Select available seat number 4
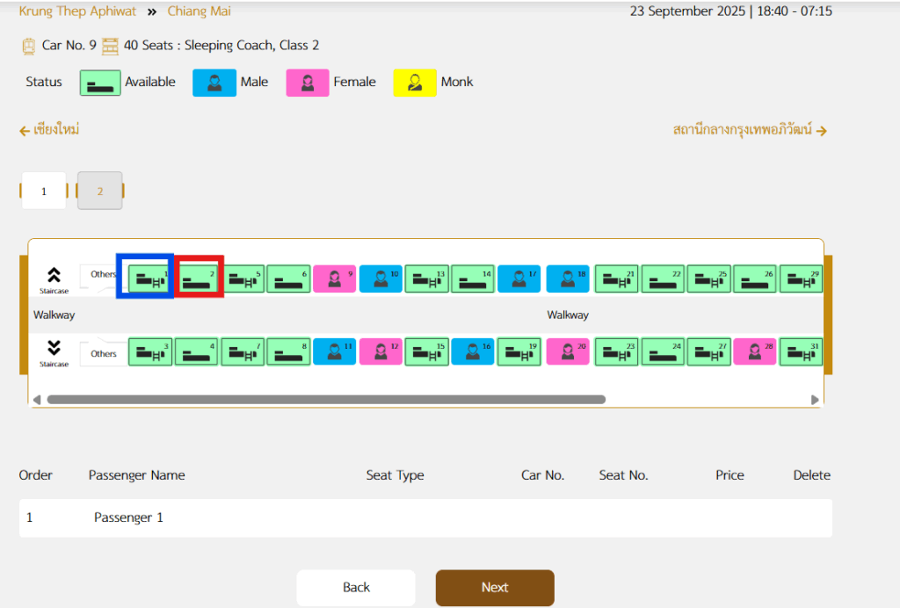Viewport: 900px width, 608px height. pyautogui.click(x=196, y=351)
